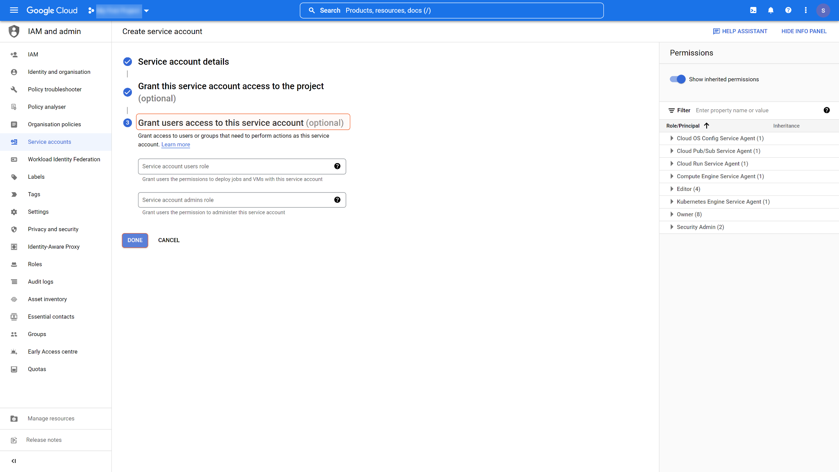839x472 pixels.
Task: Open the project selector dropdown arrow
Action: click(146, 11)
